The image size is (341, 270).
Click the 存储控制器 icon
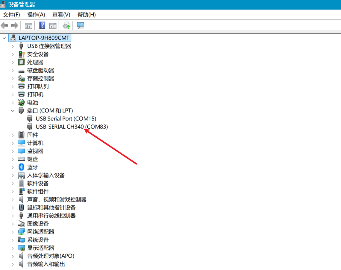tap(21, 78)
